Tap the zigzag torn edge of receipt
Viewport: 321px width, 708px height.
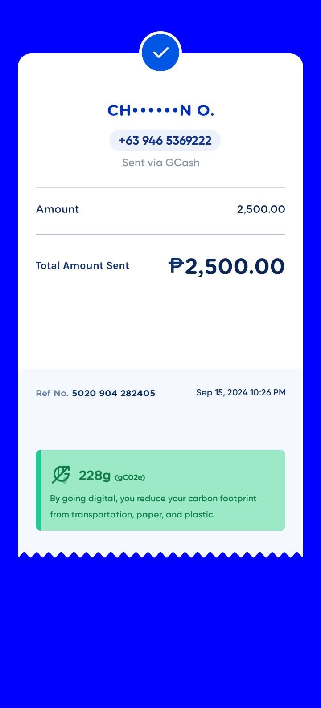coord(160,555)
